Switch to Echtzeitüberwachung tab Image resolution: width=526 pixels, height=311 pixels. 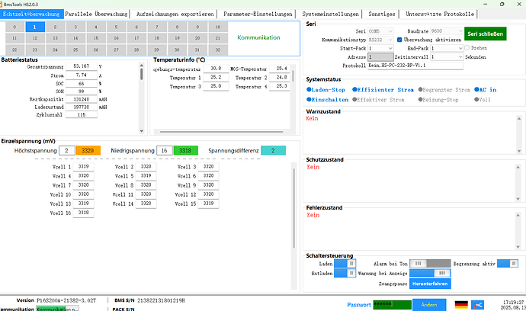(x=31, y=14)
